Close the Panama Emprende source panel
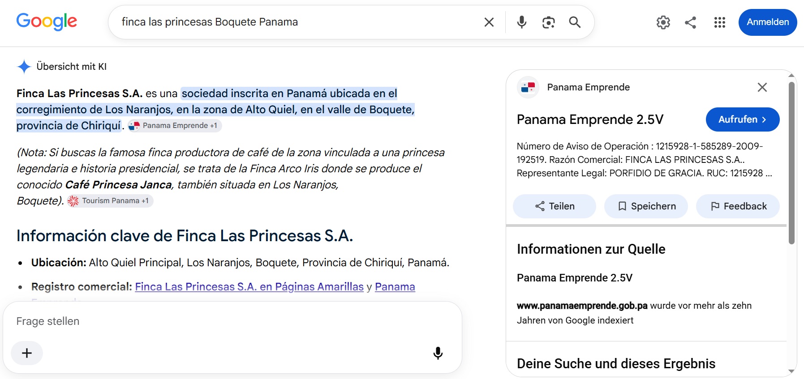Image resolution: width=804 pixels, height=379 pixels. pos(762,87)
